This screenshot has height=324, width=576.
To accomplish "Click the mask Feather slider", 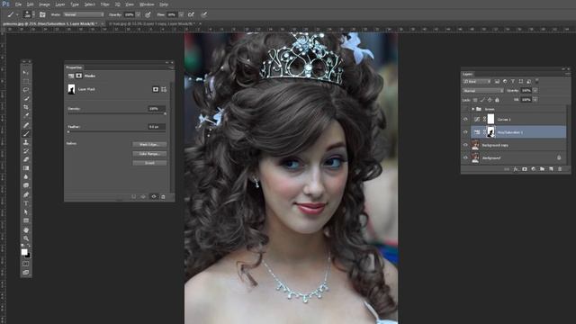I will (117, 131).
